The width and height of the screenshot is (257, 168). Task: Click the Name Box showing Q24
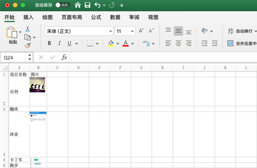14,57
